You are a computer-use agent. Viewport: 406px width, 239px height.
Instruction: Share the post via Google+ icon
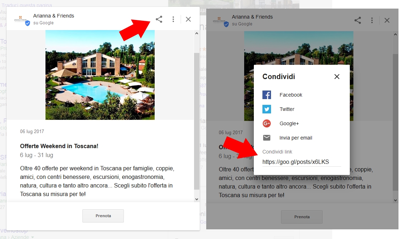click(267, 123)
